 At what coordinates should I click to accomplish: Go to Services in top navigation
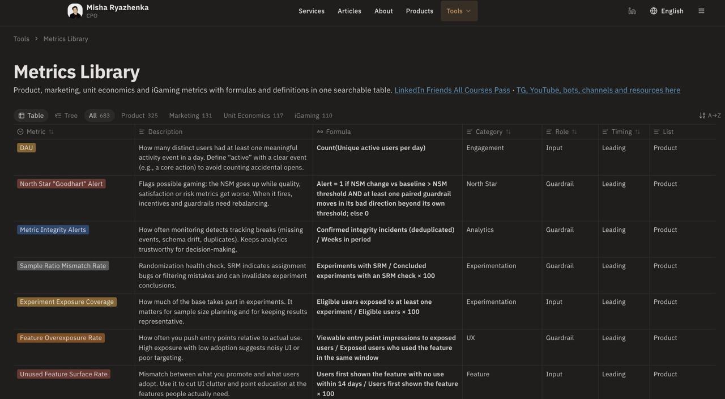312,11
